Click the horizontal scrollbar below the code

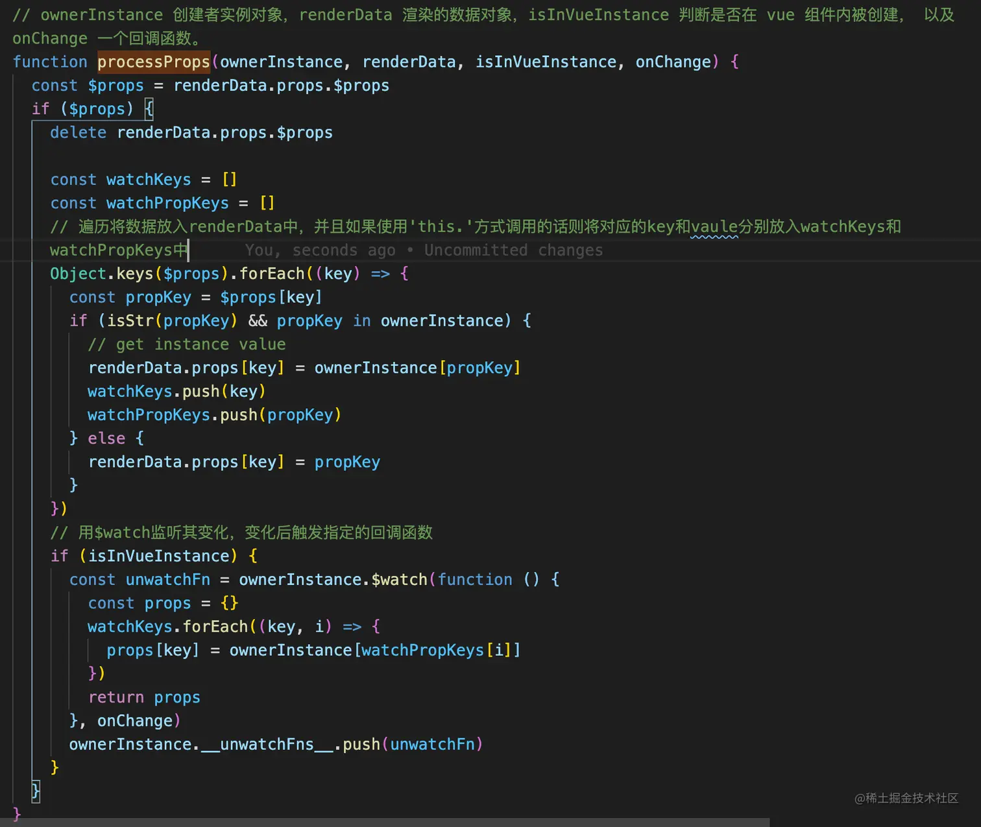tap(385, 822)
